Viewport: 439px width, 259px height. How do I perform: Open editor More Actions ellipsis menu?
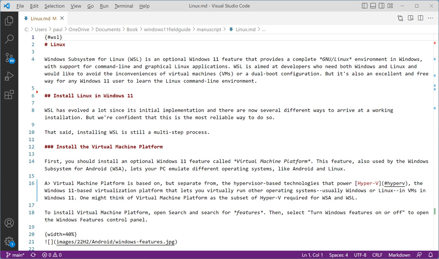point(430,18)
